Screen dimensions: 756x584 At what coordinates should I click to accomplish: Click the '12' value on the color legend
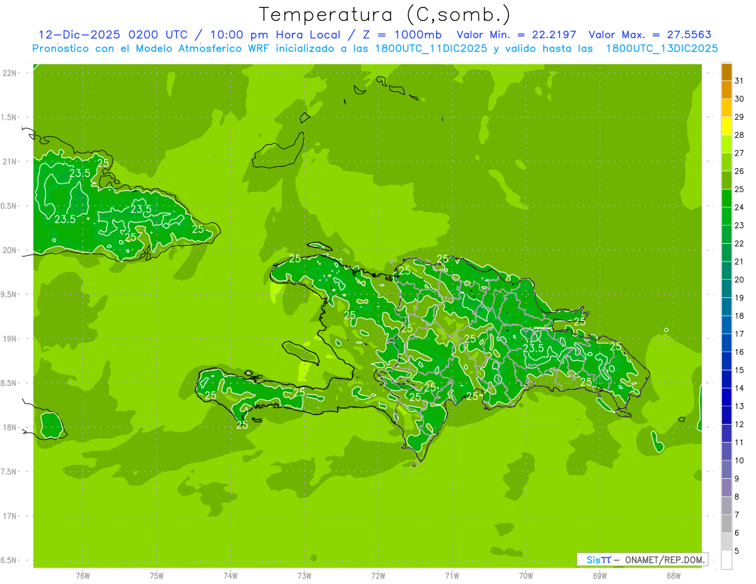tap(740, 425)
